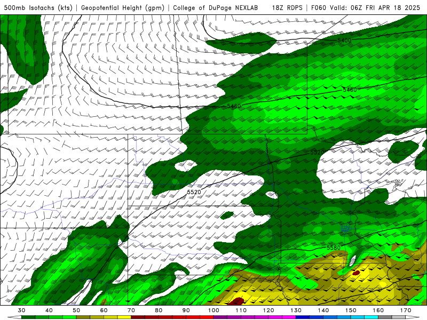Screen dimensions: 427x320
Task: Click the 100 value on the color scale
Action: (213, 310)
